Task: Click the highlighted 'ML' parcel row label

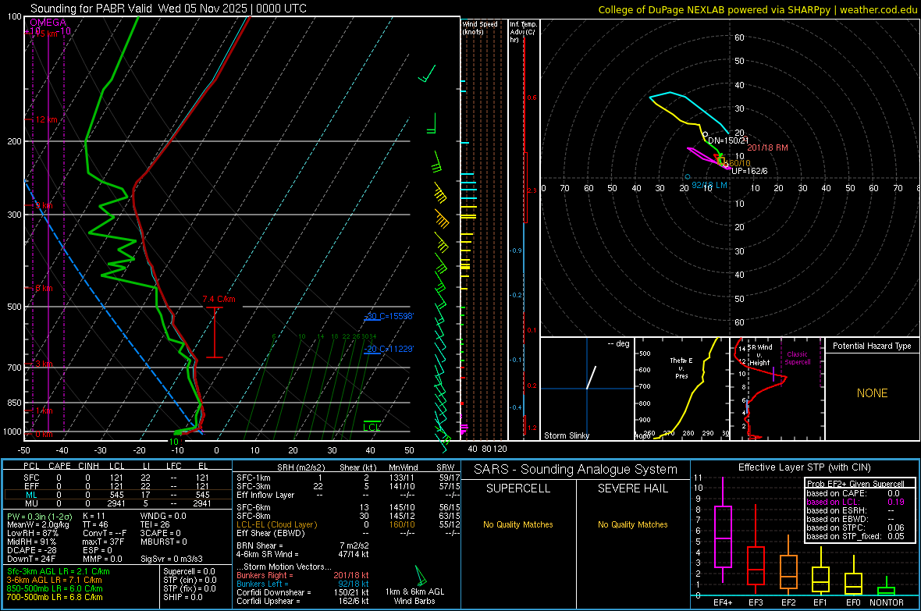Action: 31,495
